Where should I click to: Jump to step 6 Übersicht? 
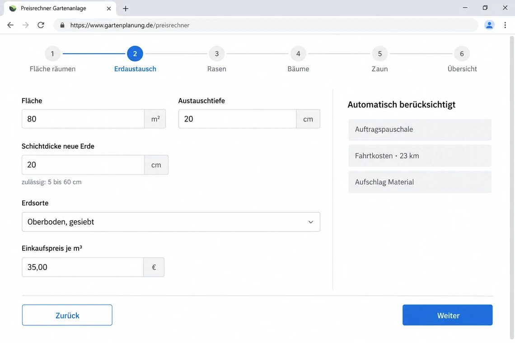[462, 60]
